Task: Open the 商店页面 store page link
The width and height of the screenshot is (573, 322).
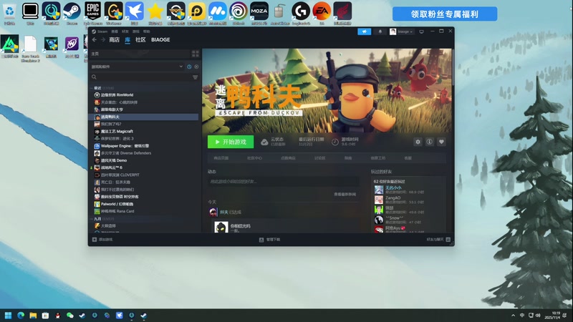Action: click(x=221, y=158)
